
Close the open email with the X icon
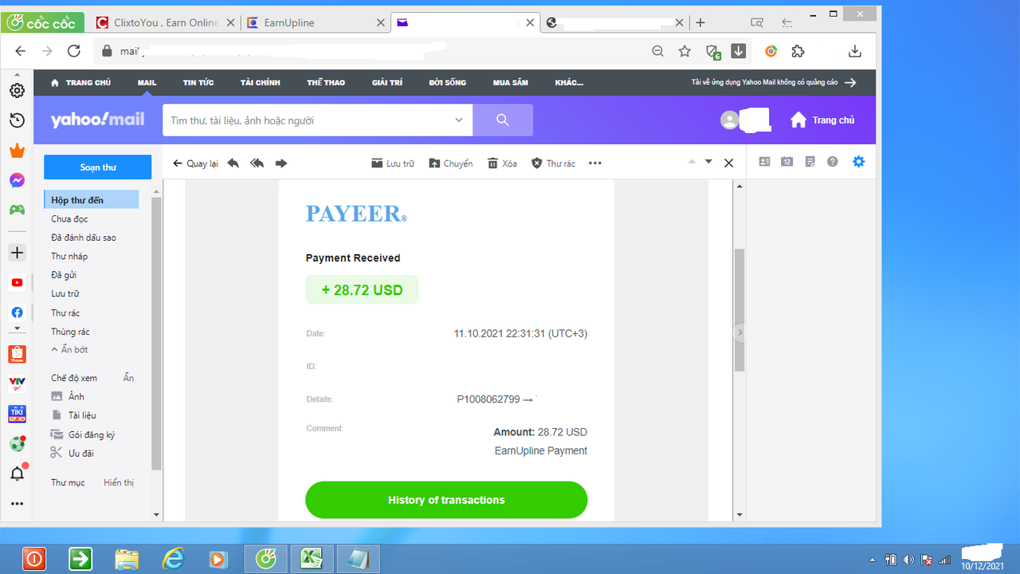[728, 163]
